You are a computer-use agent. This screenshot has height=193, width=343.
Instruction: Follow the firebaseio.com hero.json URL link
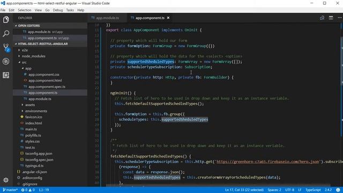267,162
